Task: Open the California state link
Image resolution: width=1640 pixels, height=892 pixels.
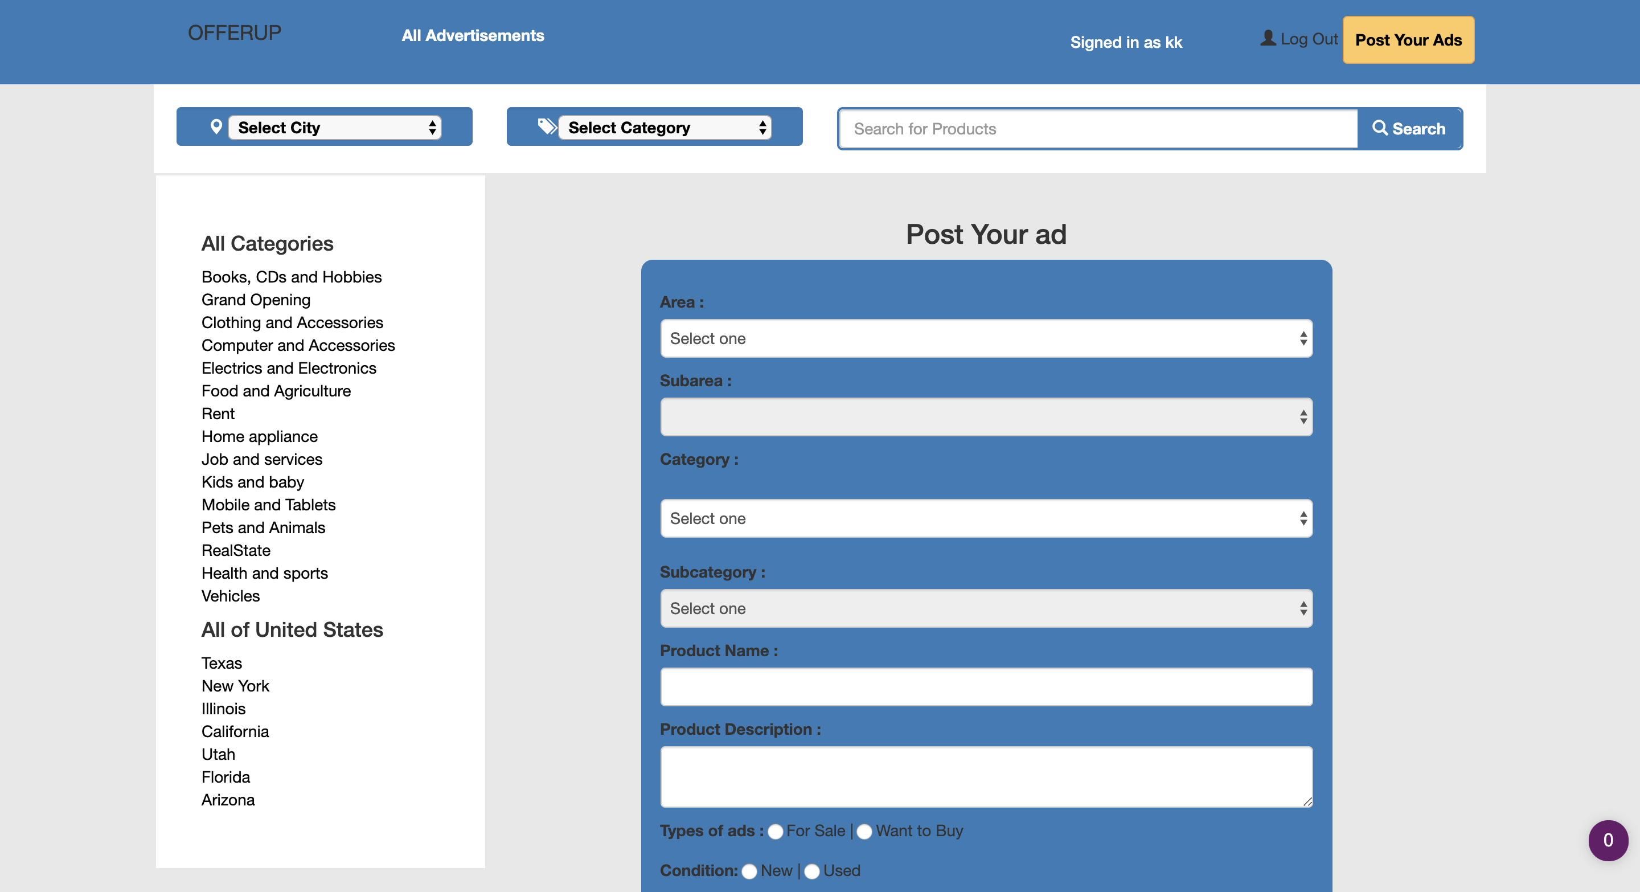Action: 235,731
